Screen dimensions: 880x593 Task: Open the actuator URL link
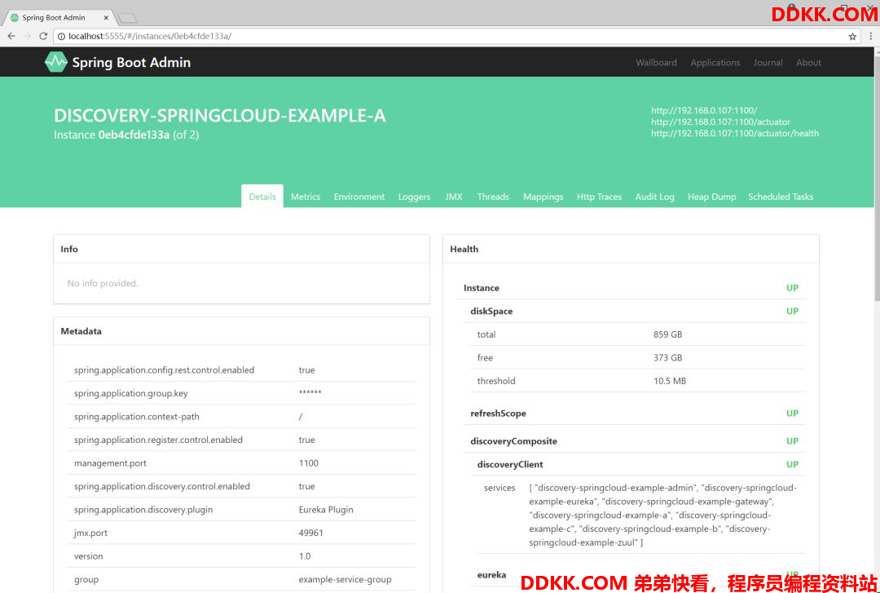pos(720,122)
